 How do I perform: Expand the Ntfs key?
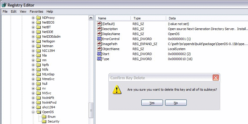33,70
